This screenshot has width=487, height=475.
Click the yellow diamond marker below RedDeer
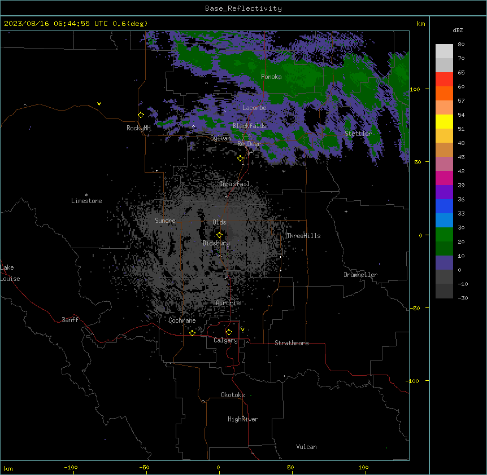click(241, 159)
